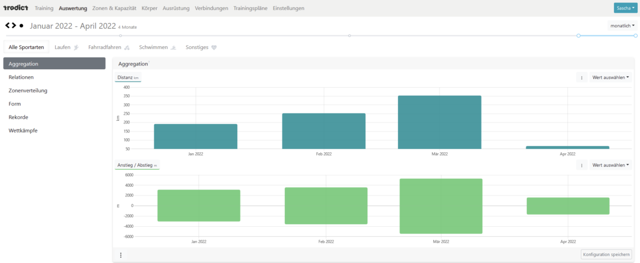The image size is (640, 263).
Task: Go to the next time period arrow
Action: 14,25
